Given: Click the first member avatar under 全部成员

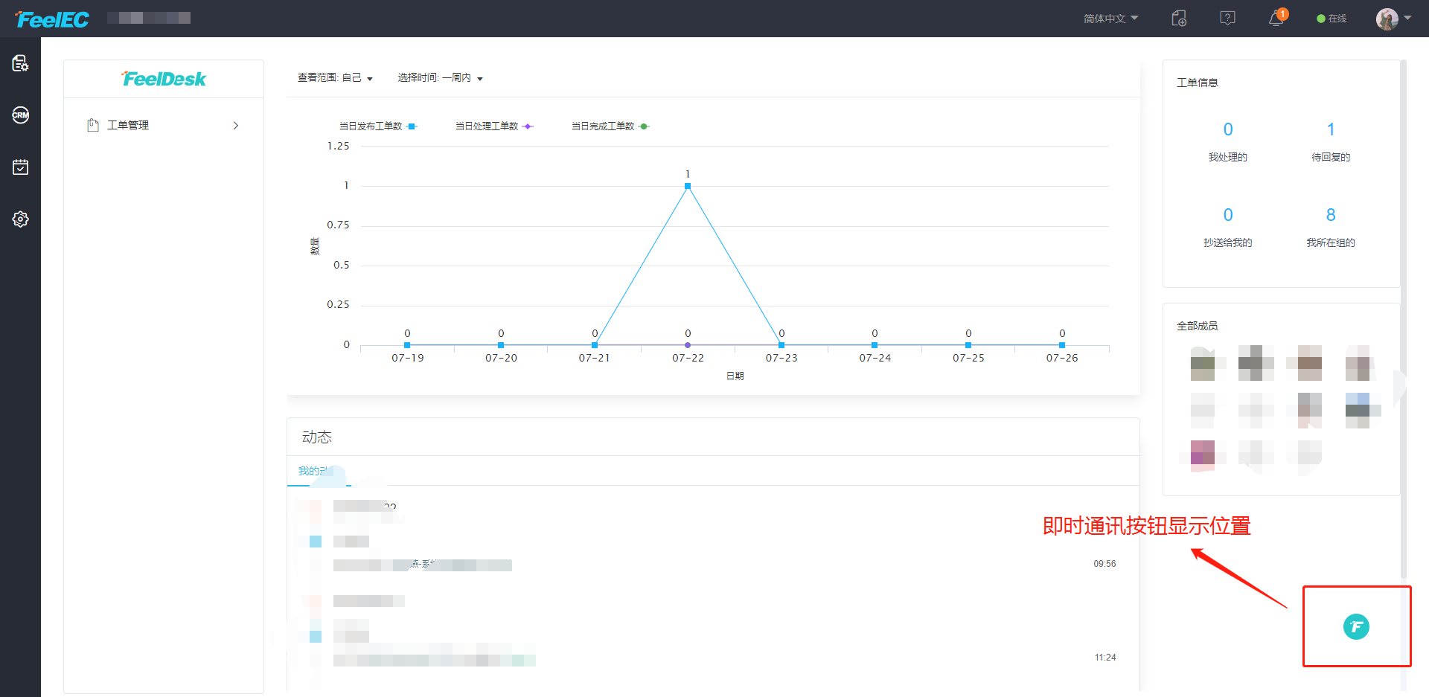Looking at the screenshot, I should [1203, 363].
